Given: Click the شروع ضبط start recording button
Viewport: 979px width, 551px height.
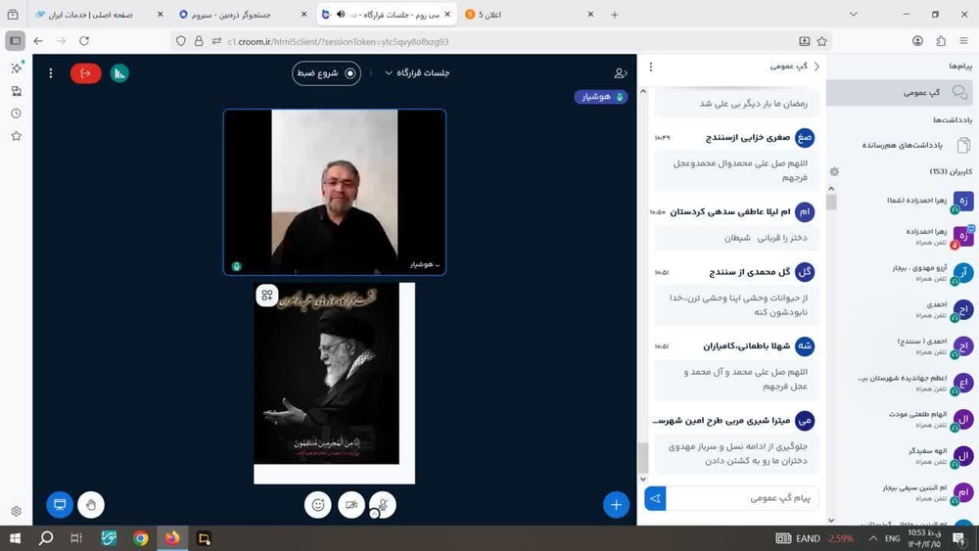Looking at the screenshot, I should point(327,73).
